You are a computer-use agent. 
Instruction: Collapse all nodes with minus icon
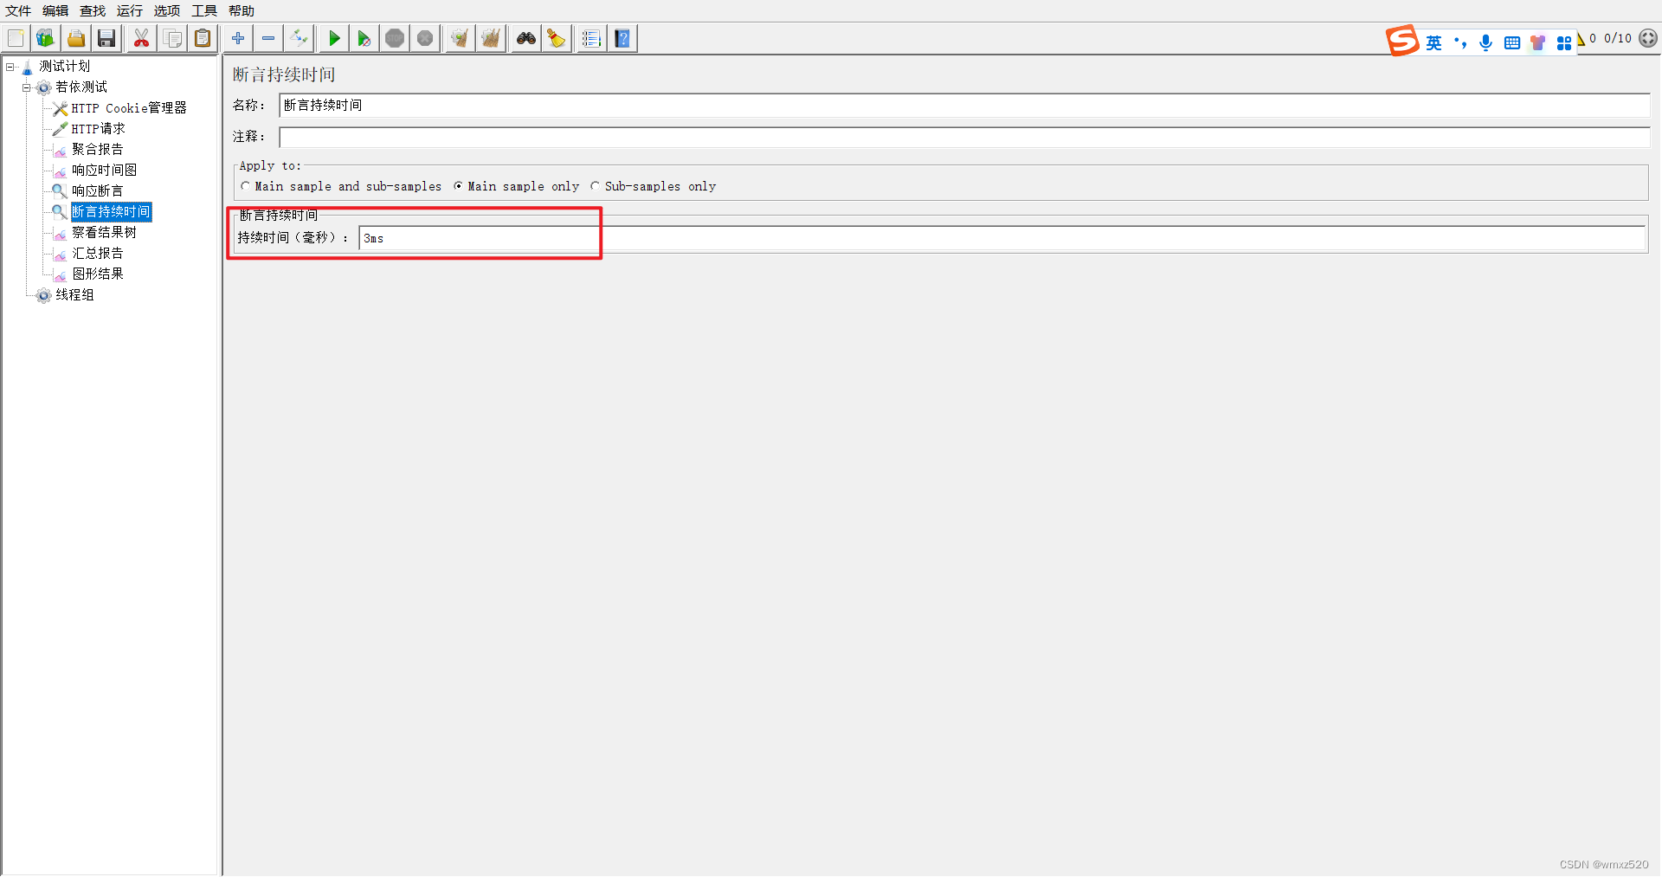click(x=268, y=38)
